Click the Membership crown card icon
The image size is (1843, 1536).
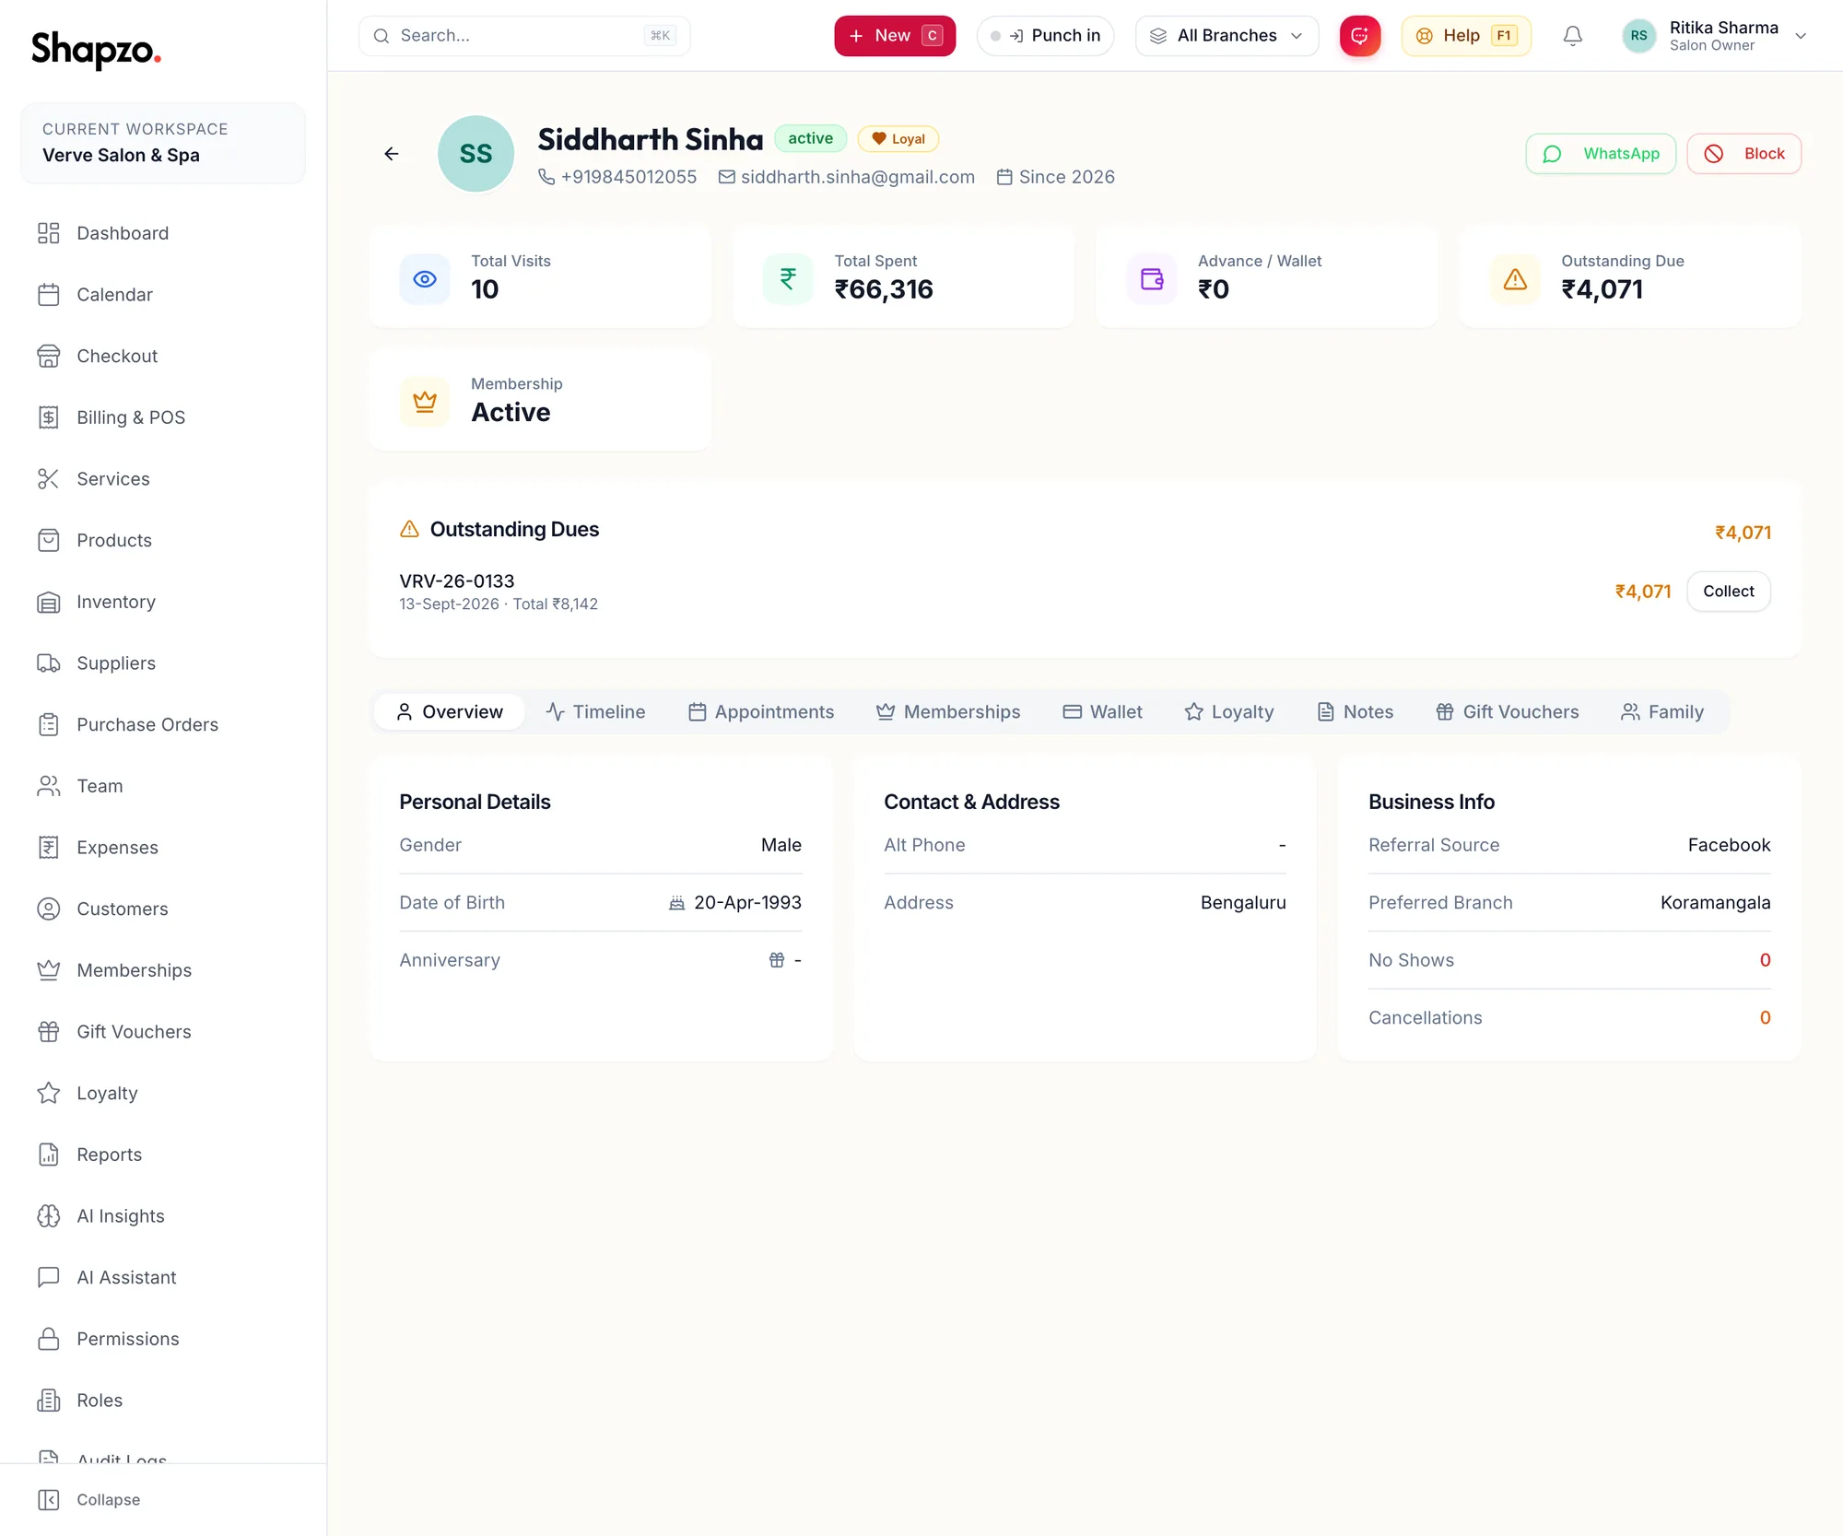pyautogui.click(x=425, y=402)
